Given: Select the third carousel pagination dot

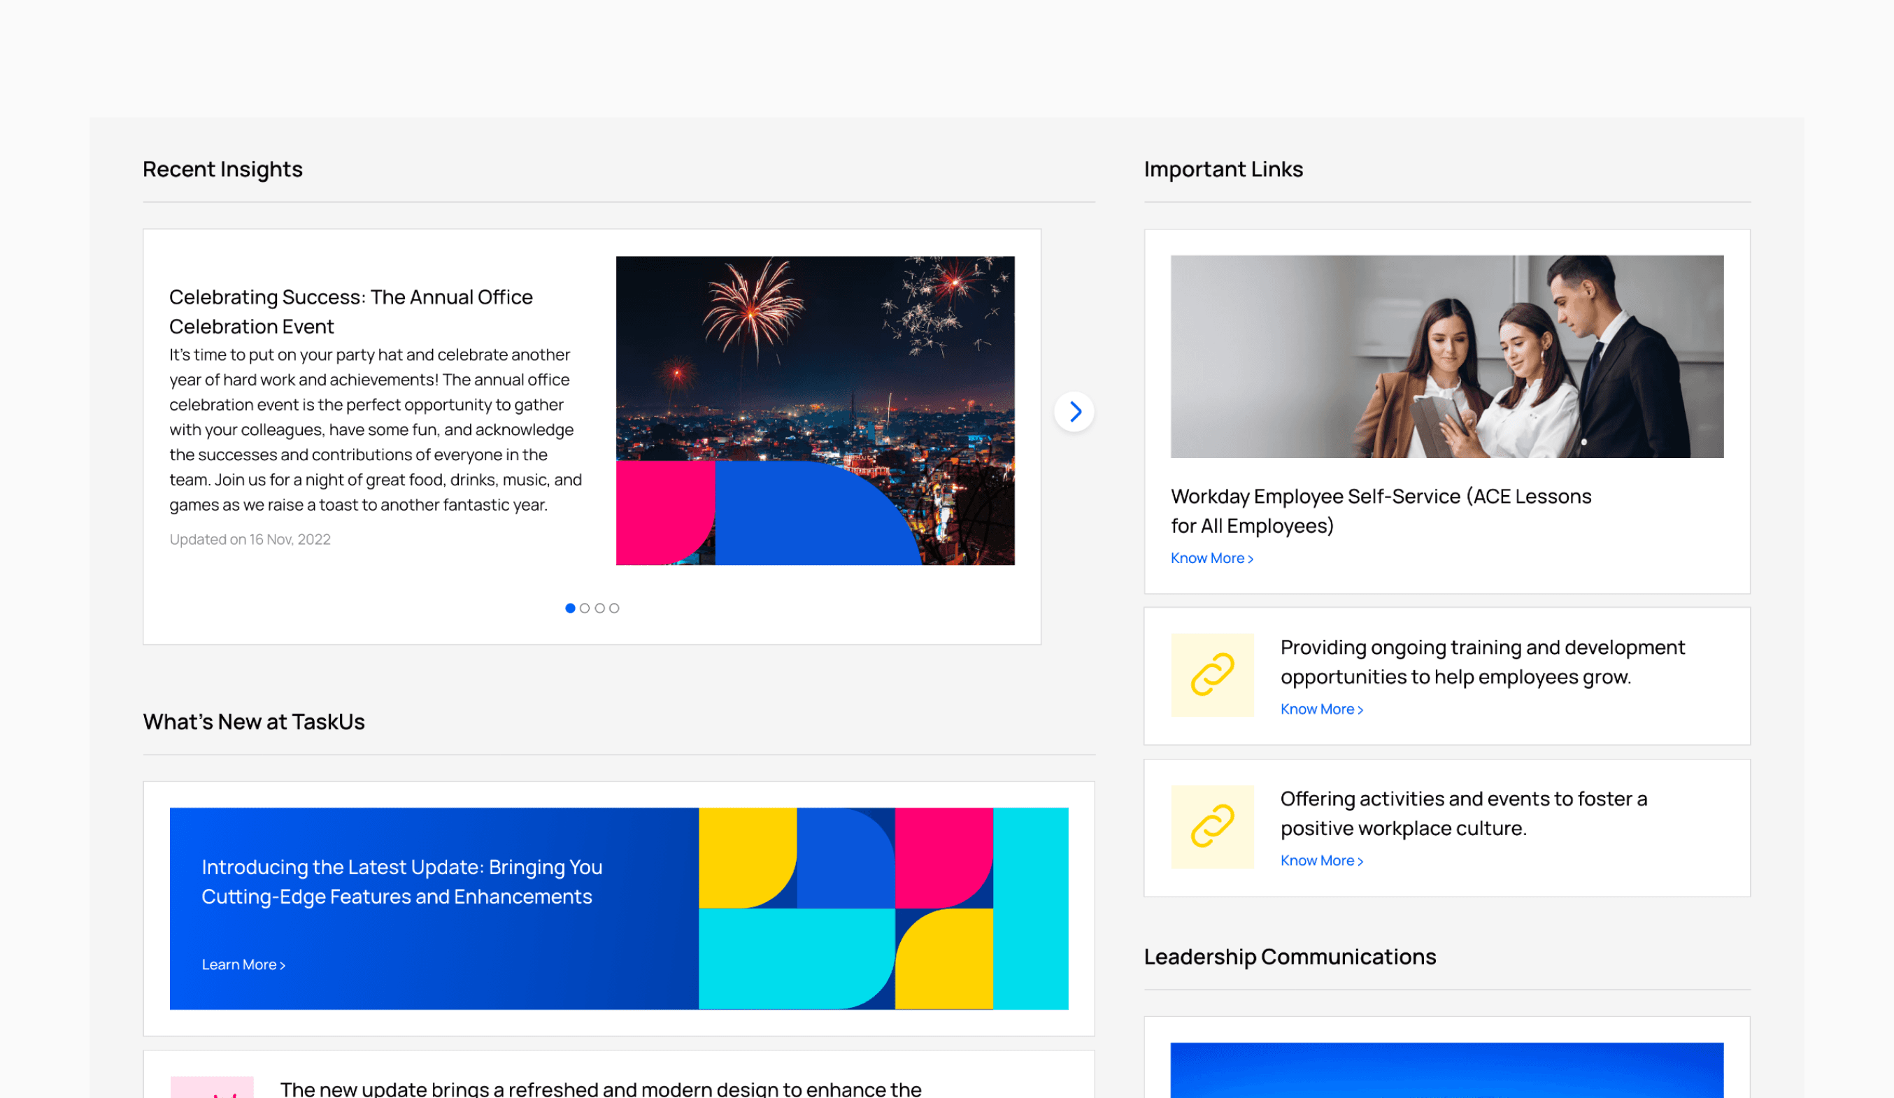Looking at the screenshot, I should [600, 608].
